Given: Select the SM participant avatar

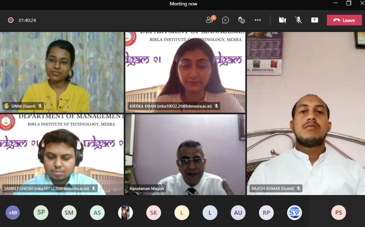Looking at the screenshot, I should pyautogui.click(x=69, y=212).
